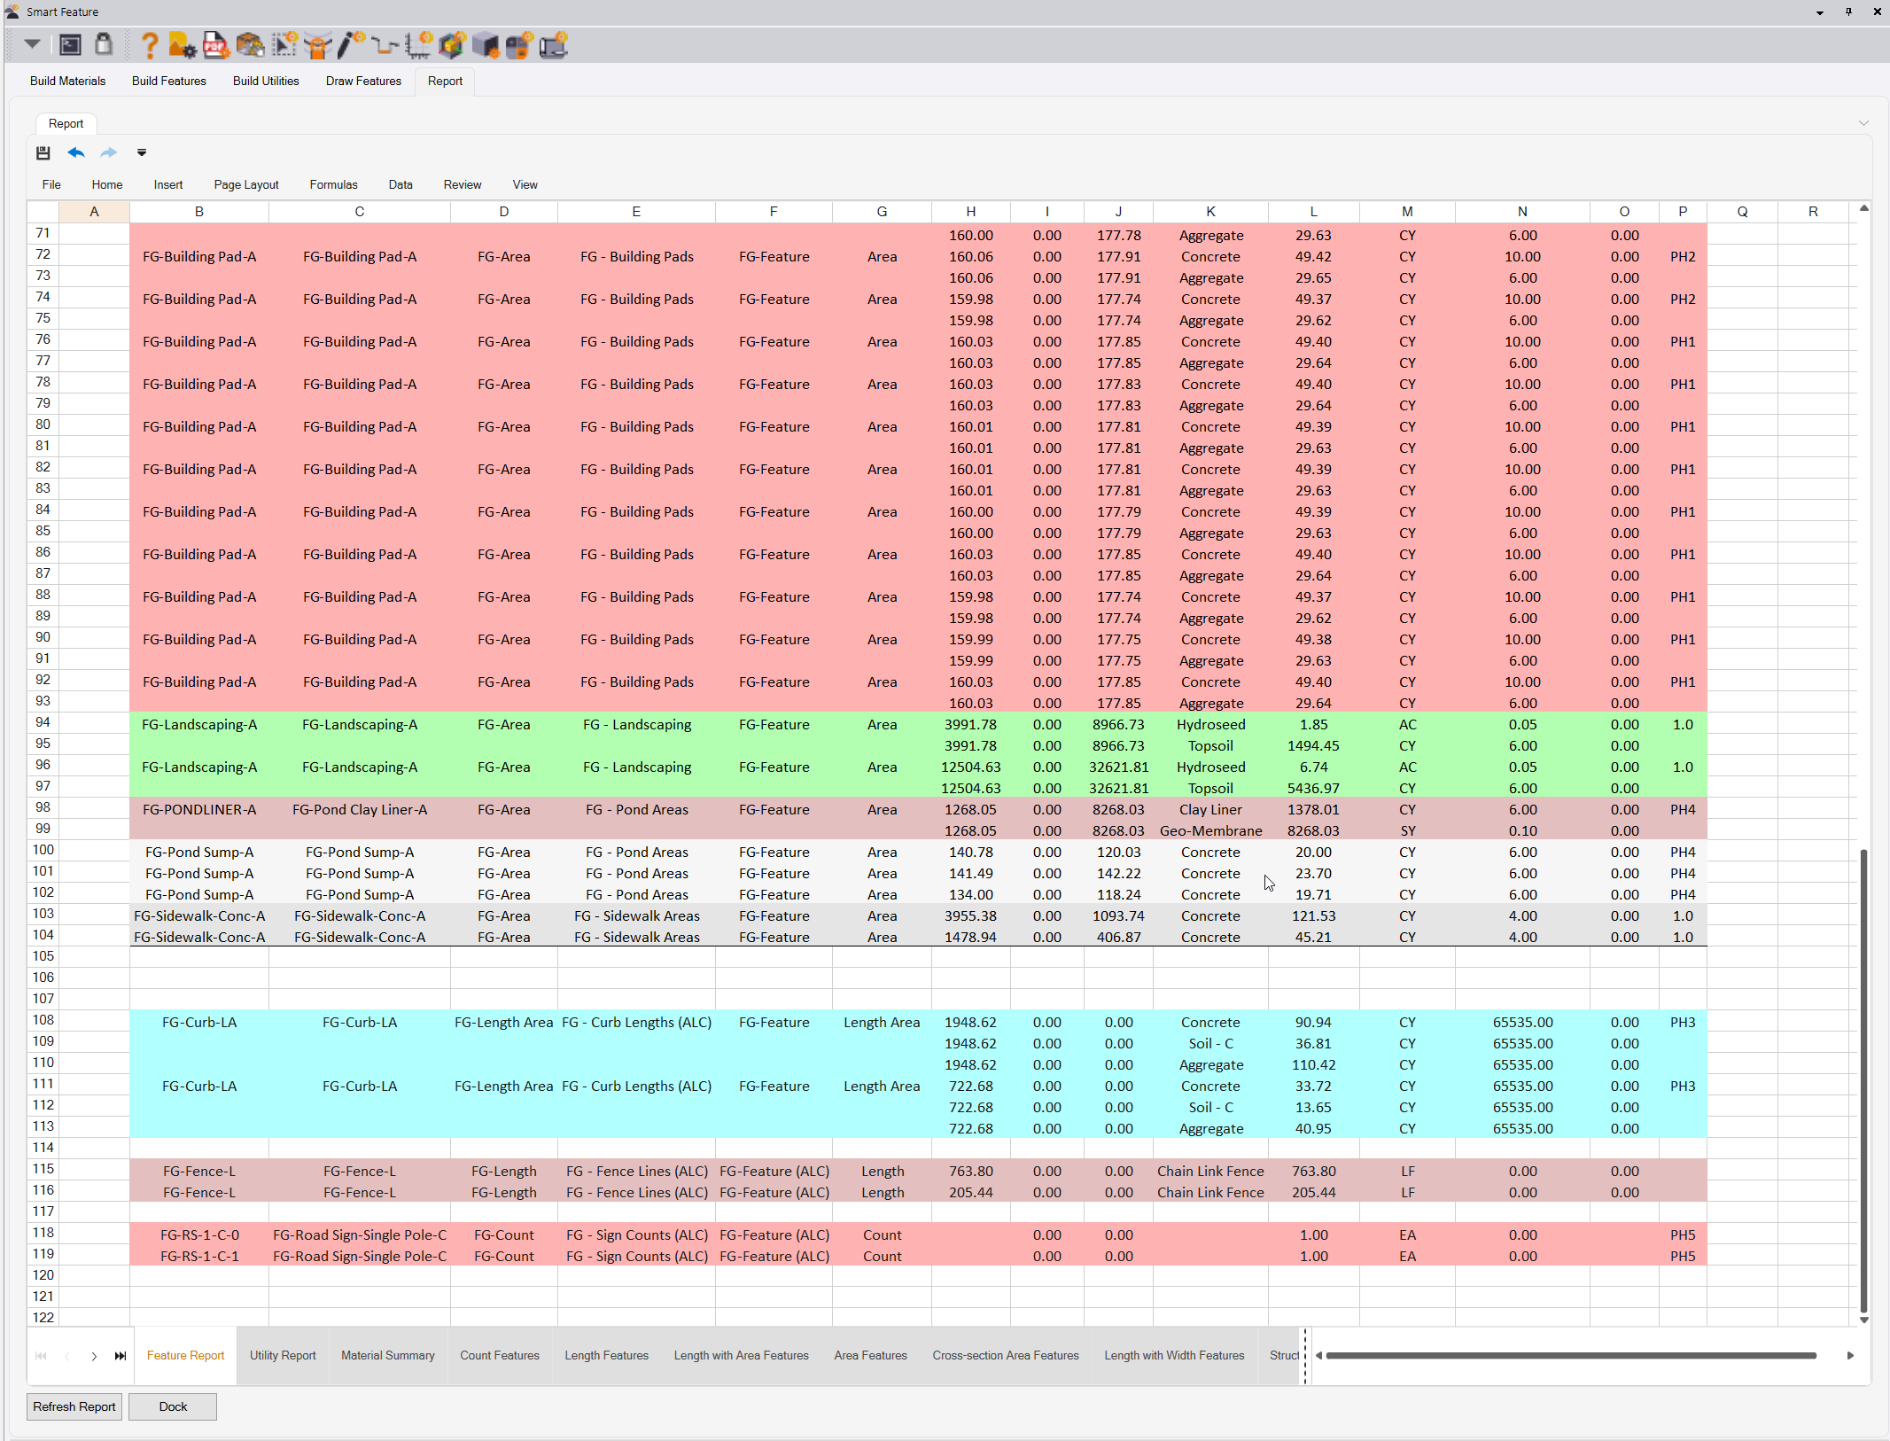1890x1441 pixels.
Task: Click the orange question mark help icon
Action: pyautogui.click(x=150, y=45)
